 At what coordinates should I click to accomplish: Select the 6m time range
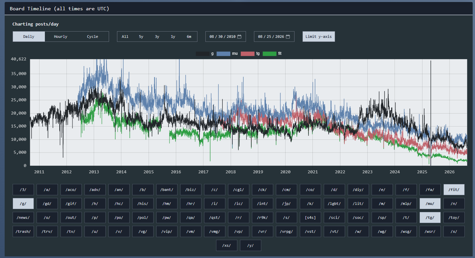pos(189,37)
